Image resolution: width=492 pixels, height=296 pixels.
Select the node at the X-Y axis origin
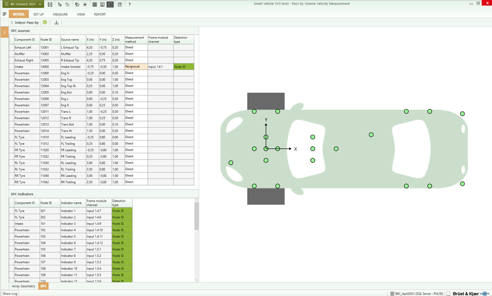click(x=266, y=149)
